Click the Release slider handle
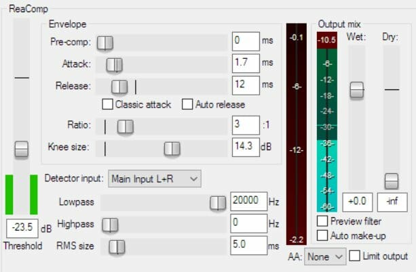This screenshot has width=416, height=272. coord(119,87)
